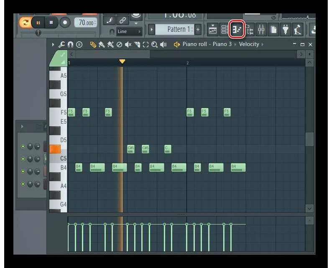Viewport: 329px width, 268px height.
Task: Select the Select marquee tool
Action: [145, 44]
